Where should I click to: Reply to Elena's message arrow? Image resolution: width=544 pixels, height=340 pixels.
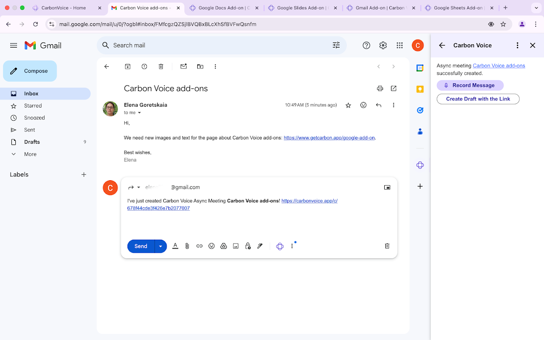[x=379, y=105]
